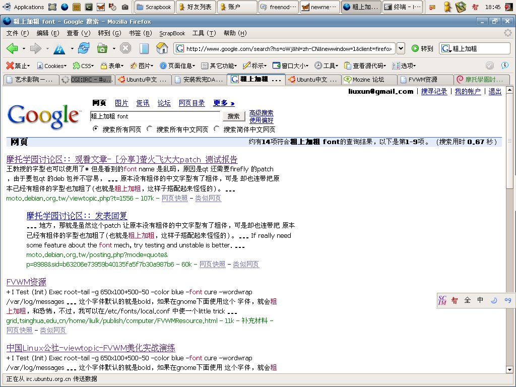This screenshot has height=387, width=516.
Task: Click the scrollbar up arrow
Action: (509, 90)
